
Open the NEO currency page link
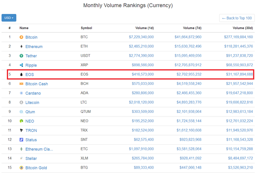click(30, 121)
